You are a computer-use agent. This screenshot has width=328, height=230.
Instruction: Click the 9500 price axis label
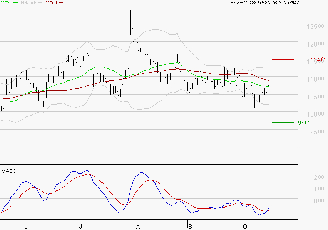coord(317,132)
